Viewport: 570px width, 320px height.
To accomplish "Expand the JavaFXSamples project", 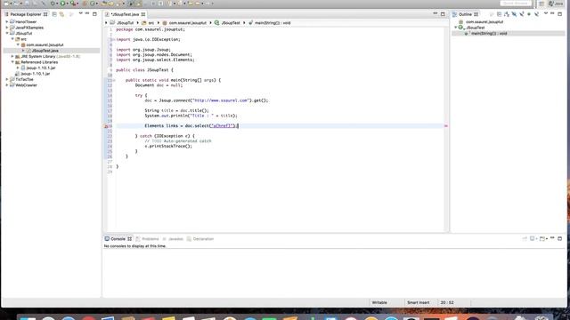I will (7, 28).
